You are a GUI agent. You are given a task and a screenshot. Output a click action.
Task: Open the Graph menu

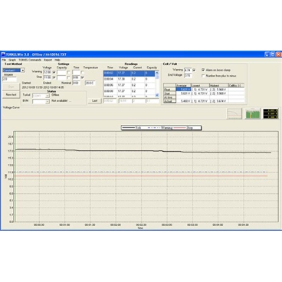(12, 60)
